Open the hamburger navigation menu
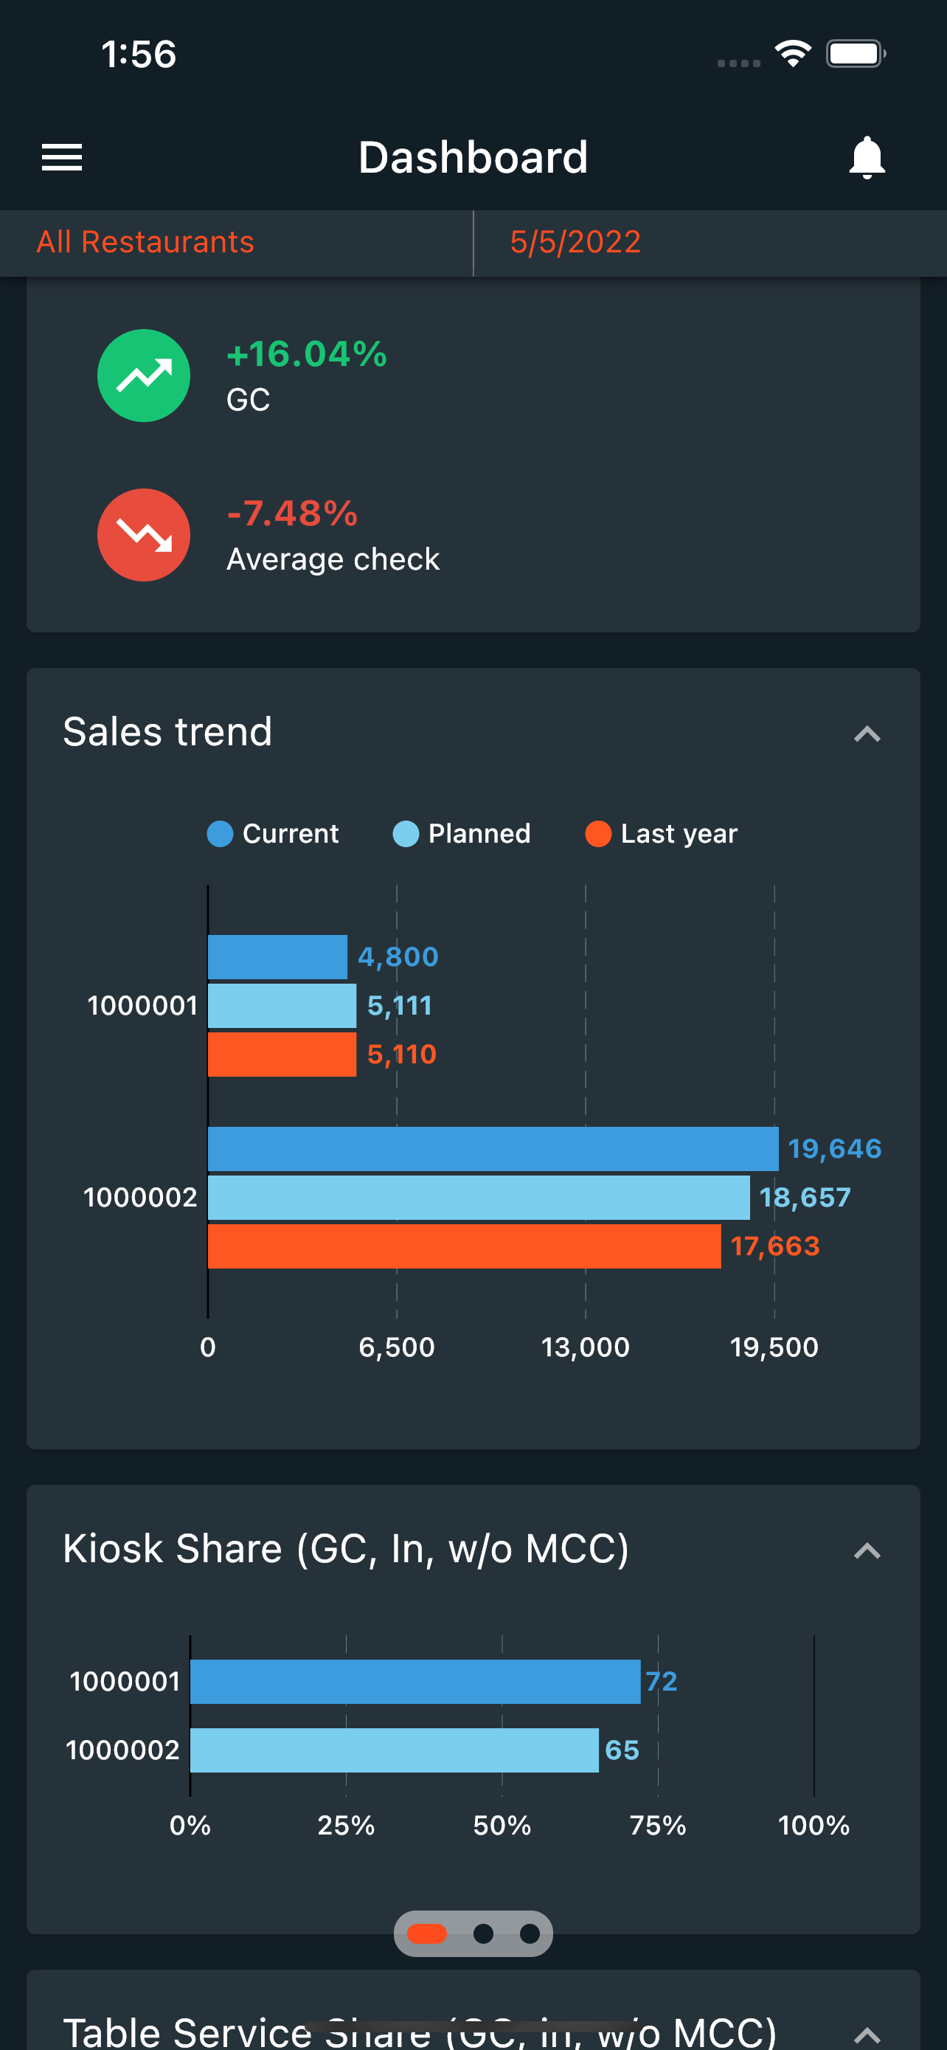This screenshot has width=947, height=2050. (x=62, y=156)
